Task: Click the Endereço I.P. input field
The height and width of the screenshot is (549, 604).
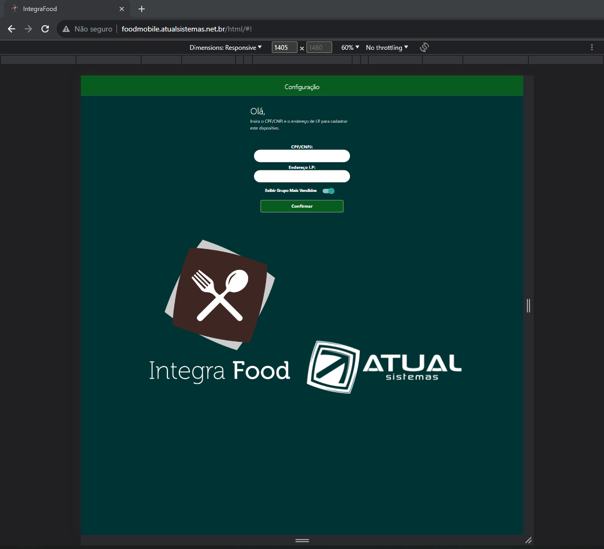Action: pos(302,176)
